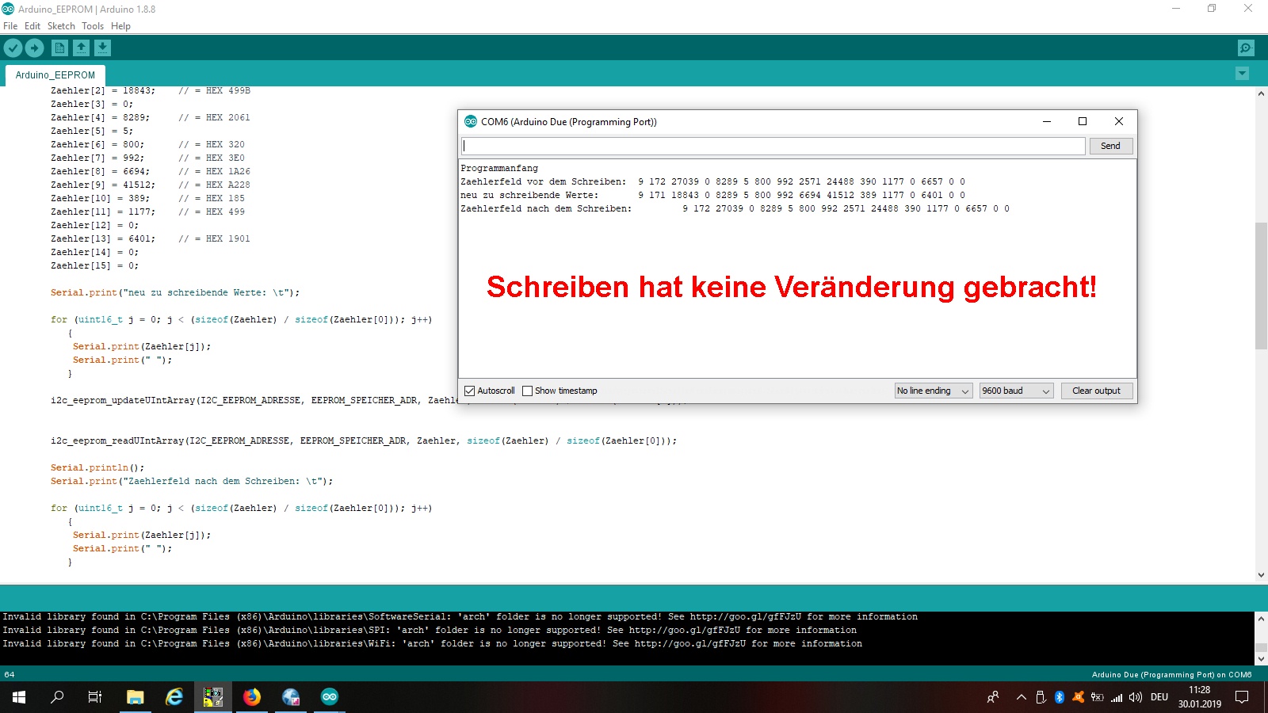
Task: Close the COM6 serial monitor window
Action: [1119, 121]
